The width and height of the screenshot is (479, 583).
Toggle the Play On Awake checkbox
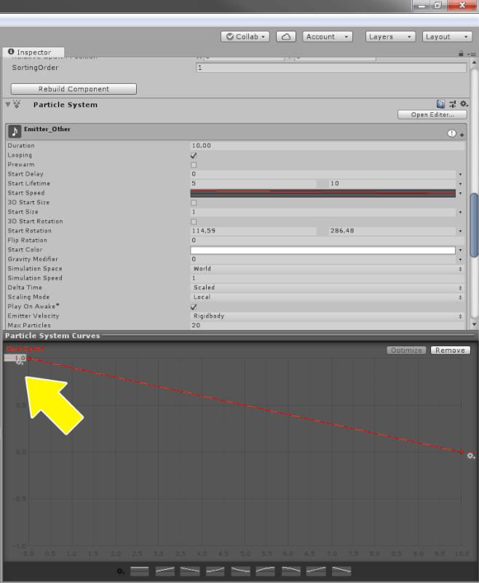click(x=194, y=307)
